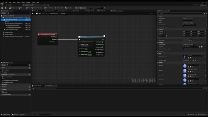
Task: Collapse the Capsule Component tree row
Action: tap(2, 18)
